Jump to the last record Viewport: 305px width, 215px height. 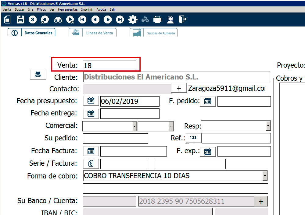[x=120, y=20]
